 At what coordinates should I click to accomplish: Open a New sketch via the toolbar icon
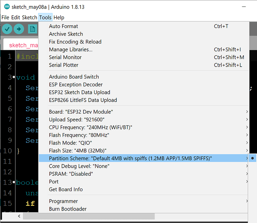32,29
